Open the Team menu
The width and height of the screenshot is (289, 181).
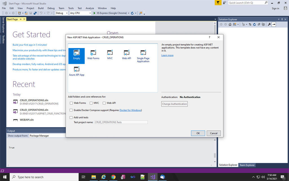(x=61, y=8)
